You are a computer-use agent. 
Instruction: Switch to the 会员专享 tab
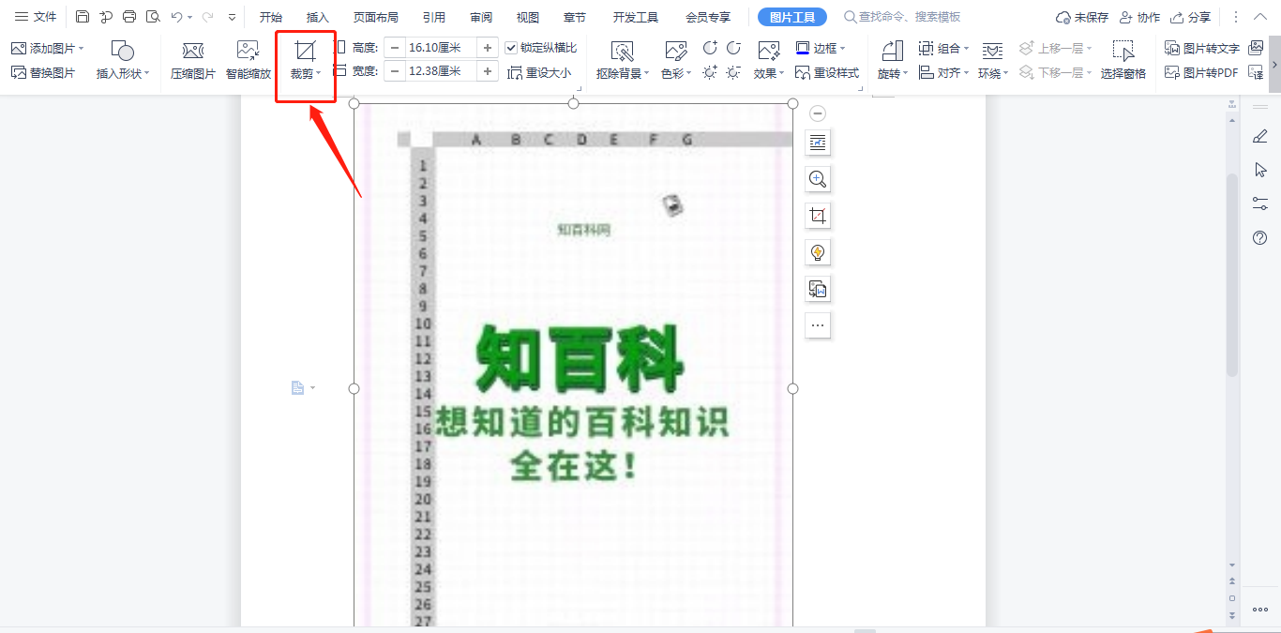(x=708, y=17)
